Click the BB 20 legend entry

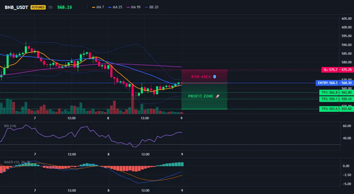(152, 7)
